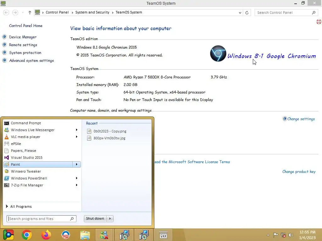Click the VLC media player cone icon
The height and width of the screenshot is (241, 322).
coord(7,137)
